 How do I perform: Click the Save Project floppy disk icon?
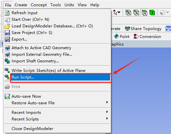[x=7, y=33]
